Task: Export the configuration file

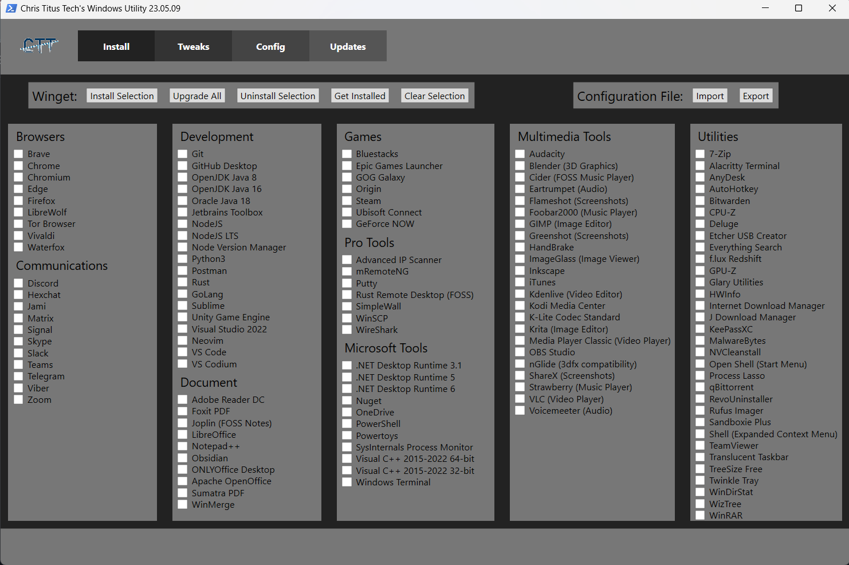Action: 756,96
